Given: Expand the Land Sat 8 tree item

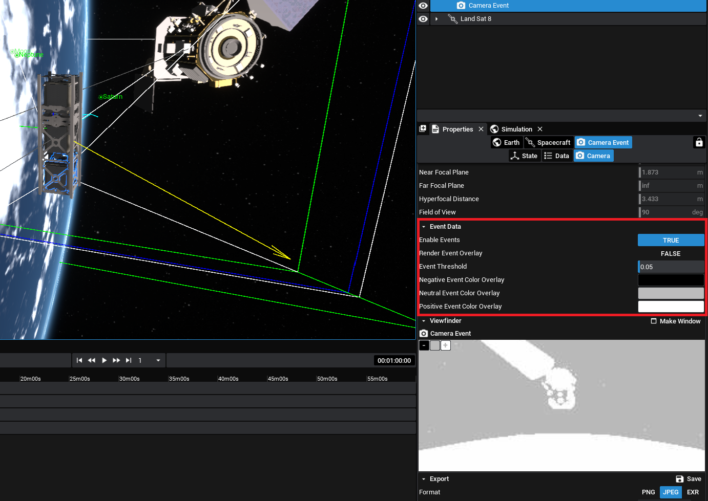Looking at the screenshot, I should [436, 19].
